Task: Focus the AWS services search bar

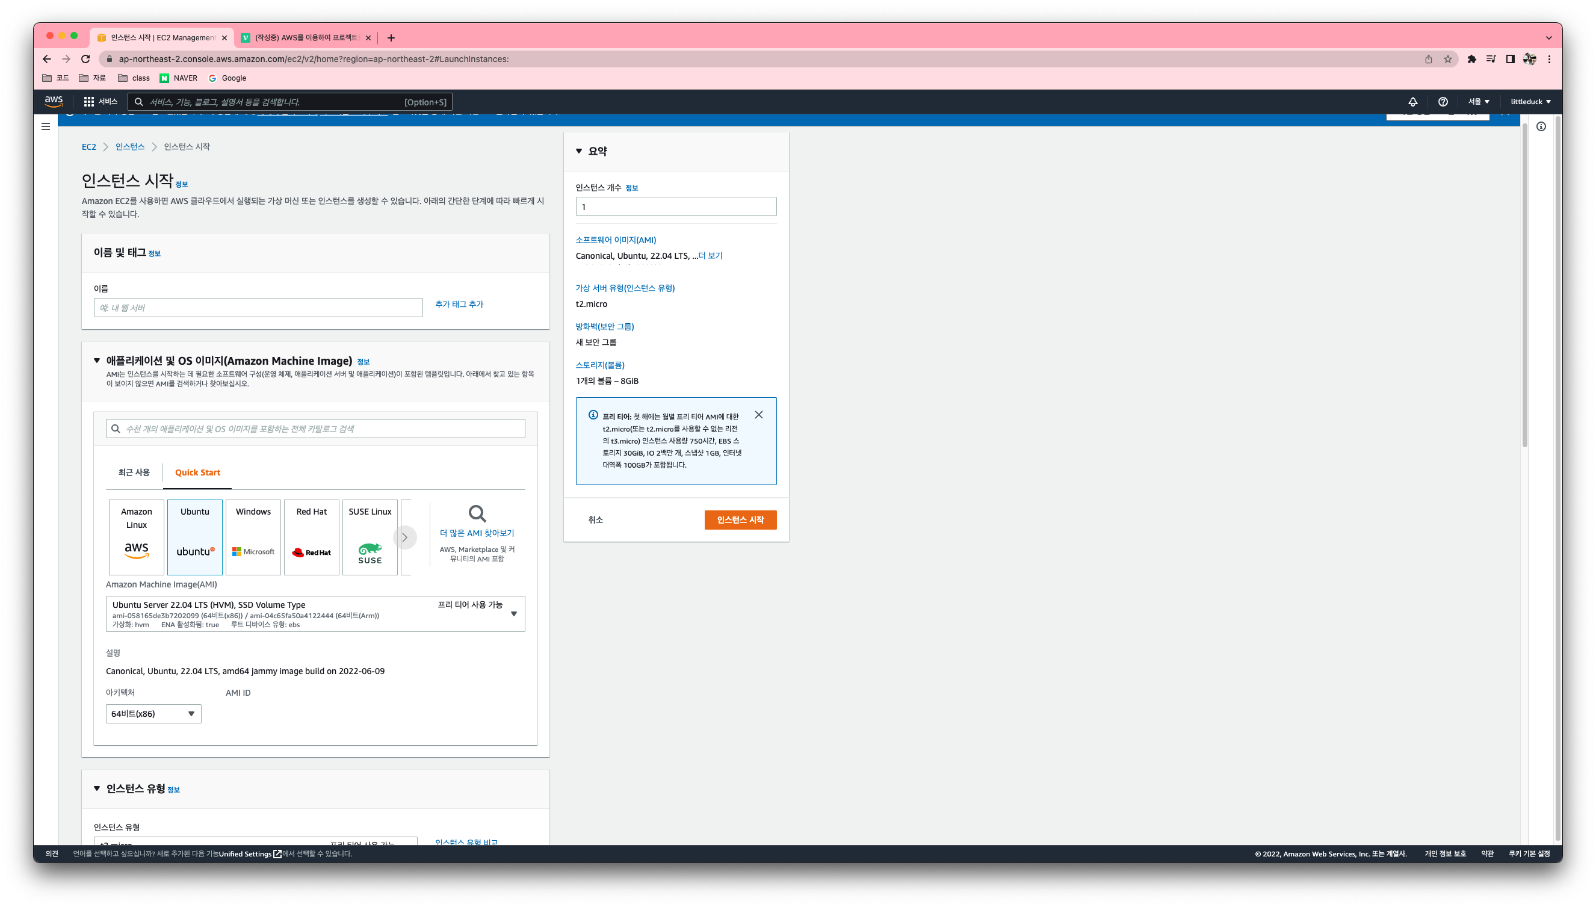Action: 289,102
